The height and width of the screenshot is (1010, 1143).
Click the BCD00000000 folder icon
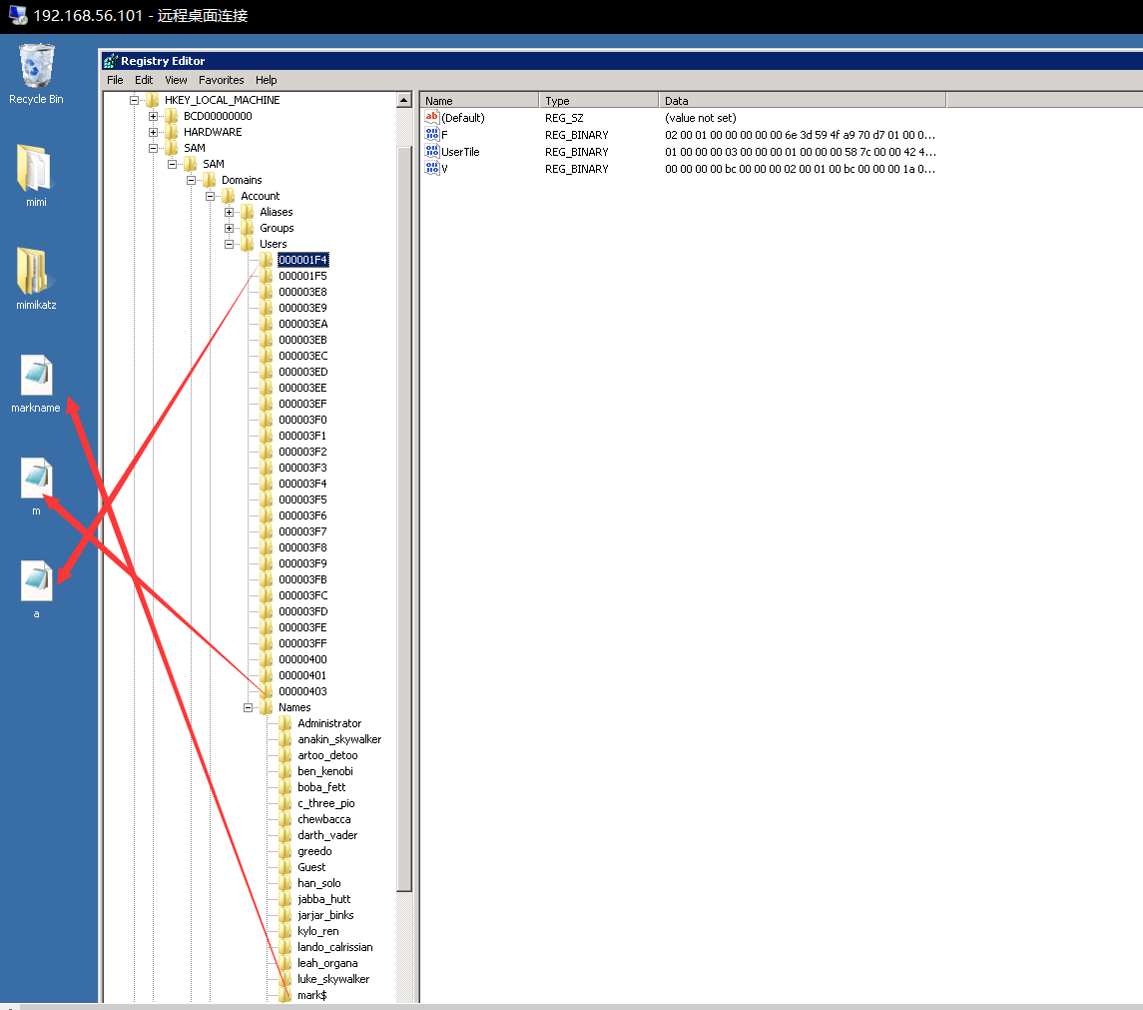point(172,116)
